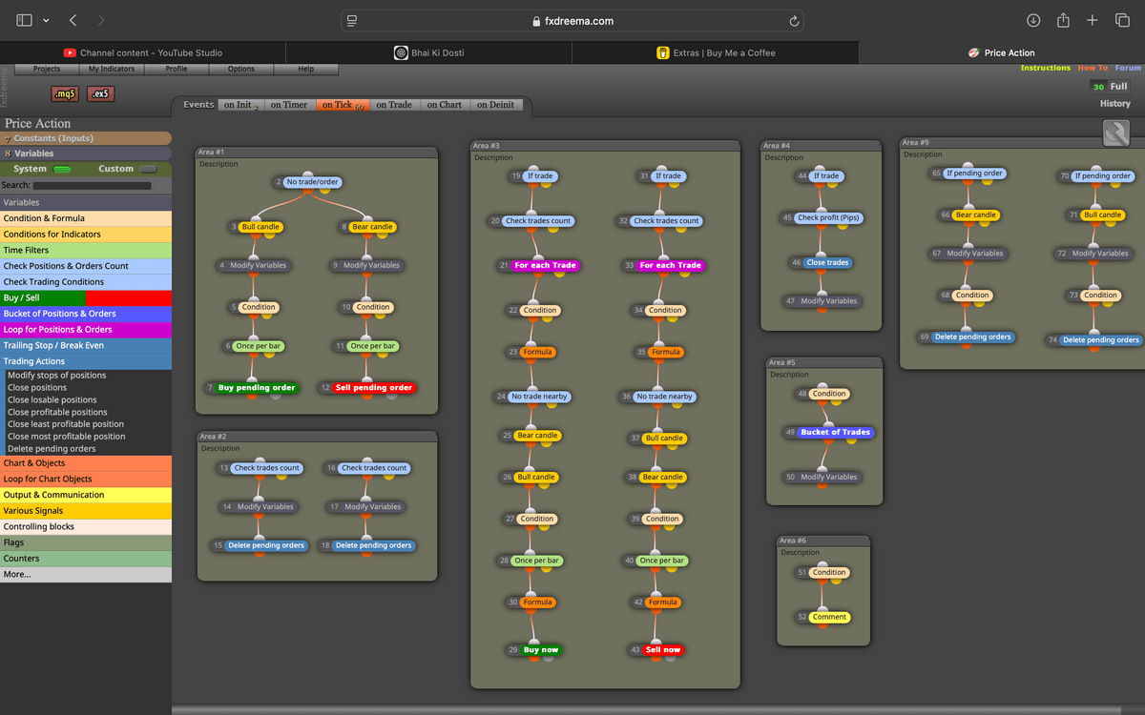1145x715 pixels.
Task: Click the block Search input field
Action: (92, 186)
